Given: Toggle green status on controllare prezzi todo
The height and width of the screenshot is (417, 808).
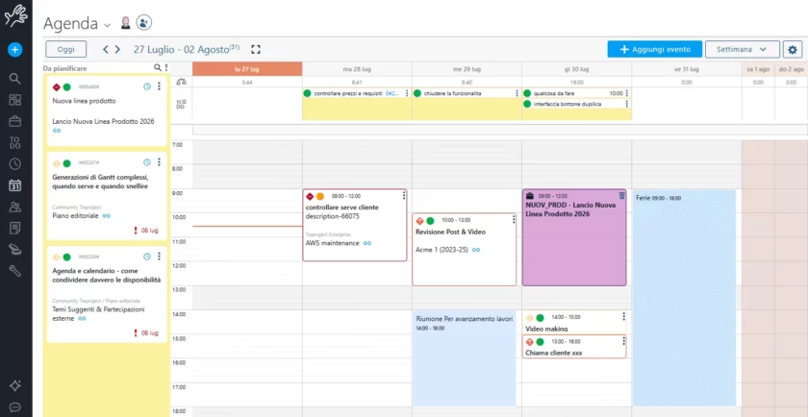Looking at the screenshot, I should click(x=308, y=93).
